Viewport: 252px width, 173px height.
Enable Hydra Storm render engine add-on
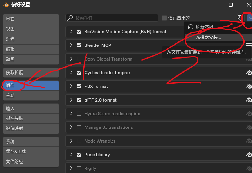[79, 114]
